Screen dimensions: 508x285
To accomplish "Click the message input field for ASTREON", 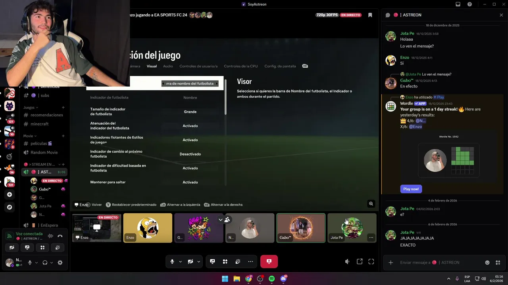I will tap(441, 262).
